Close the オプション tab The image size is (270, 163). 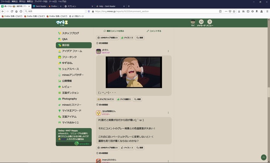[x=92, y=6]
